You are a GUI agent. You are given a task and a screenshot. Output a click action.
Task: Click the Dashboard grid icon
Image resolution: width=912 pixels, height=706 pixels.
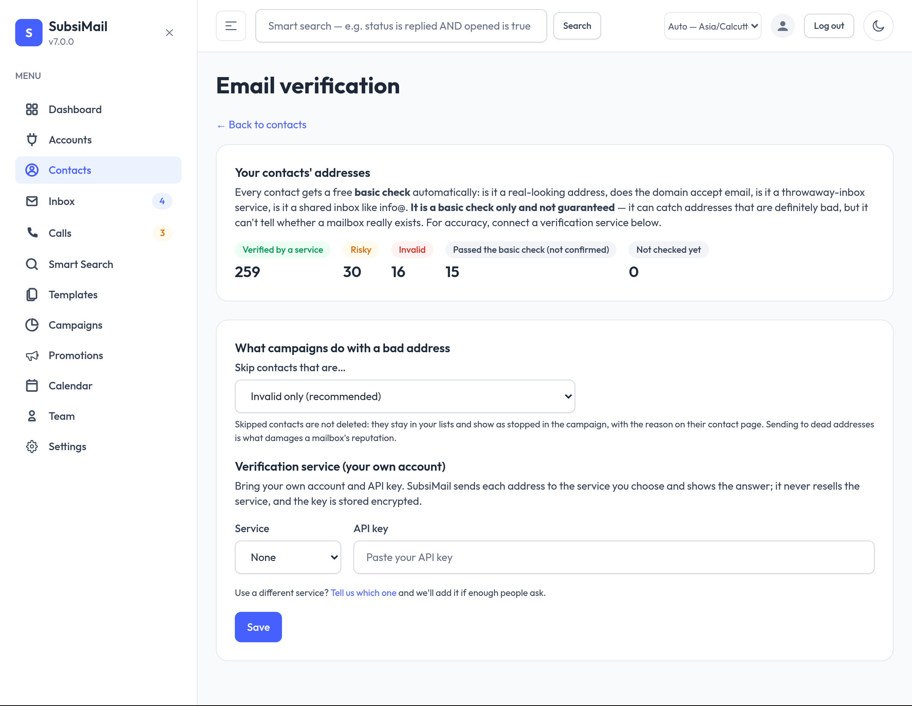tap(32, 109)
